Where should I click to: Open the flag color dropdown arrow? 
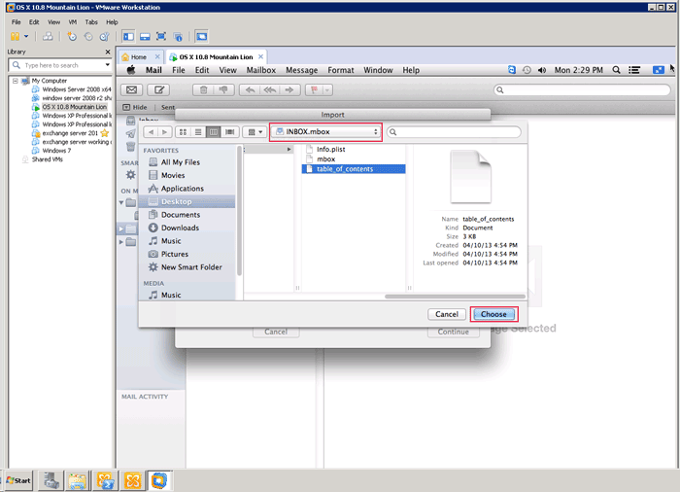coord(327,89)
